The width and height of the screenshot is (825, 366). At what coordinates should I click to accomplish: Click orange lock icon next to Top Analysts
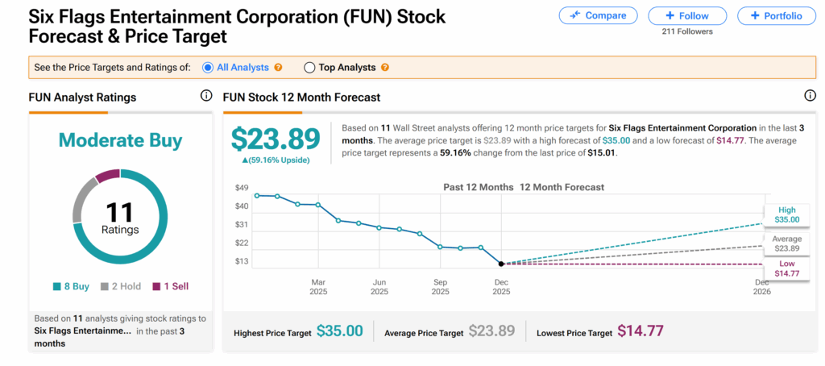[384, 68]
